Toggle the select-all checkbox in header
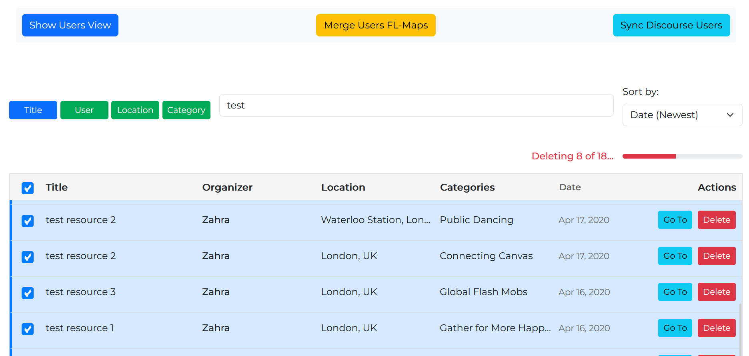The image size is (749, 356). tap(28, 188)
